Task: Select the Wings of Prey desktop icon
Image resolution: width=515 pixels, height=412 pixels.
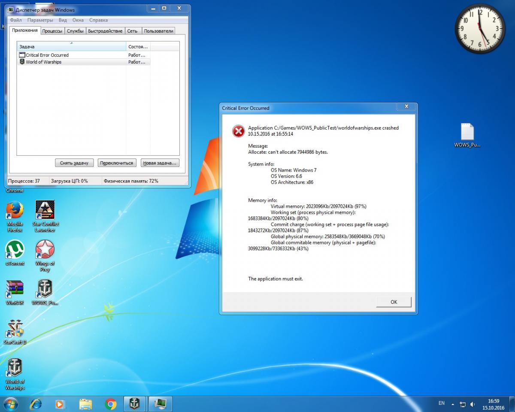Action: pyautogui.click(x=45, y=256)
